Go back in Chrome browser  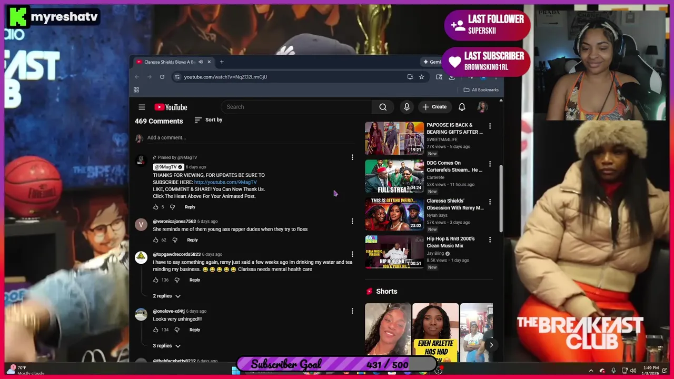(137, 77)
